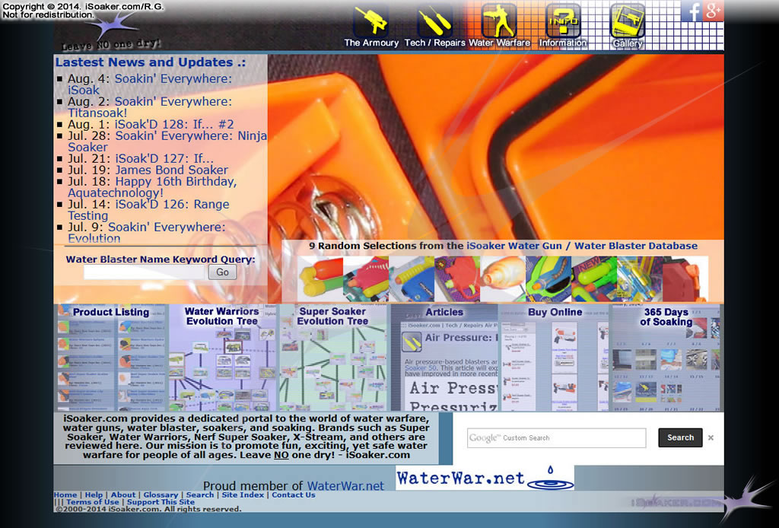The width and height of the screenshot is (779, 528).
Task: Open the Super Soaker Evolution Tree tile
Action: (333, 358)
